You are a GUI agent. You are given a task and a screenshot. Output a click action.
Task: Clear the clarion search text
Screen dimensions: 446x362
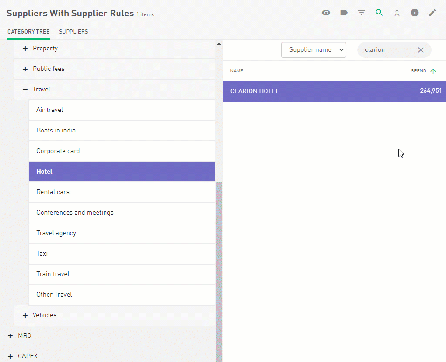pyautogui.click(x=421, y=50)
